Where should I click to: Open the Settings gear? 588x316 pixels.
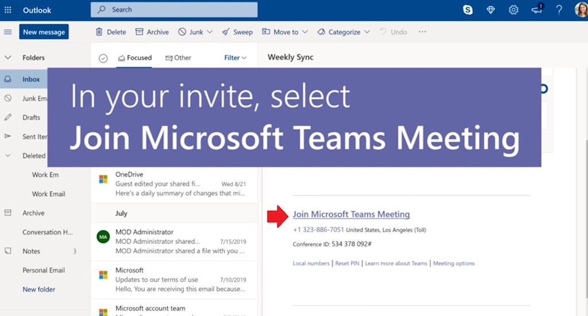tap(513, 10)
